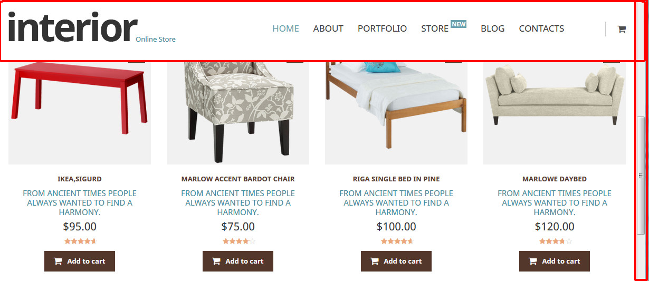This screenshot has height=281, width=649.
Task: Add IKEA,SIGURD bench to cart
Action: [x=80, y=261]
